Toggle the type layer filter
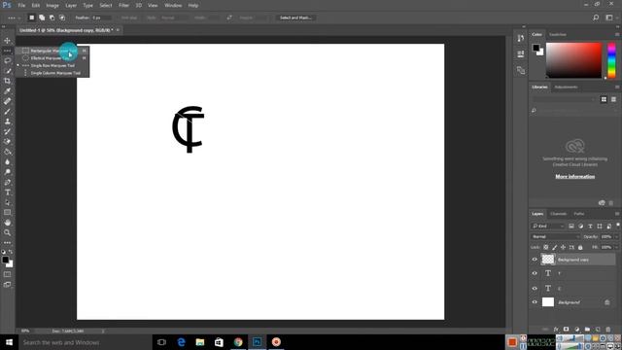Image resolution: width=622 pixels, height=350 pixels. (x=590, y=227)
